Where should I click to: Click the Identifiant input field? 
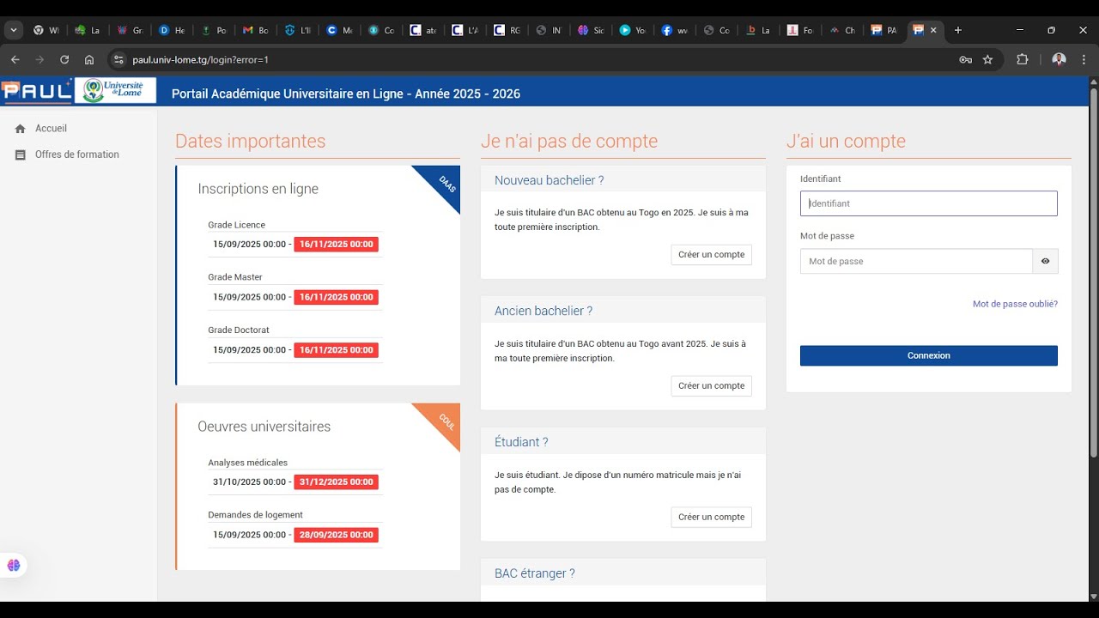(x=928, y=203)
